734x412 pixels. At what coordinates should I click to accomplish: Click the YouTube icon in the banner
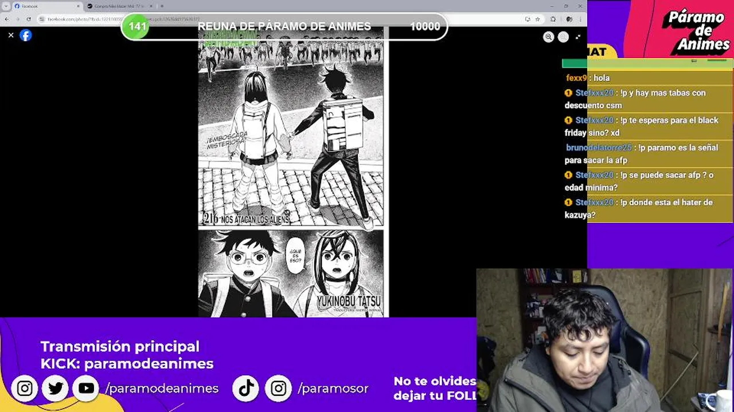(87, 389)
